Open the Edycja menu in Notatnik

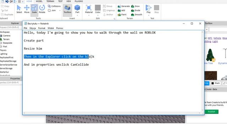click(x=33, y=28)
